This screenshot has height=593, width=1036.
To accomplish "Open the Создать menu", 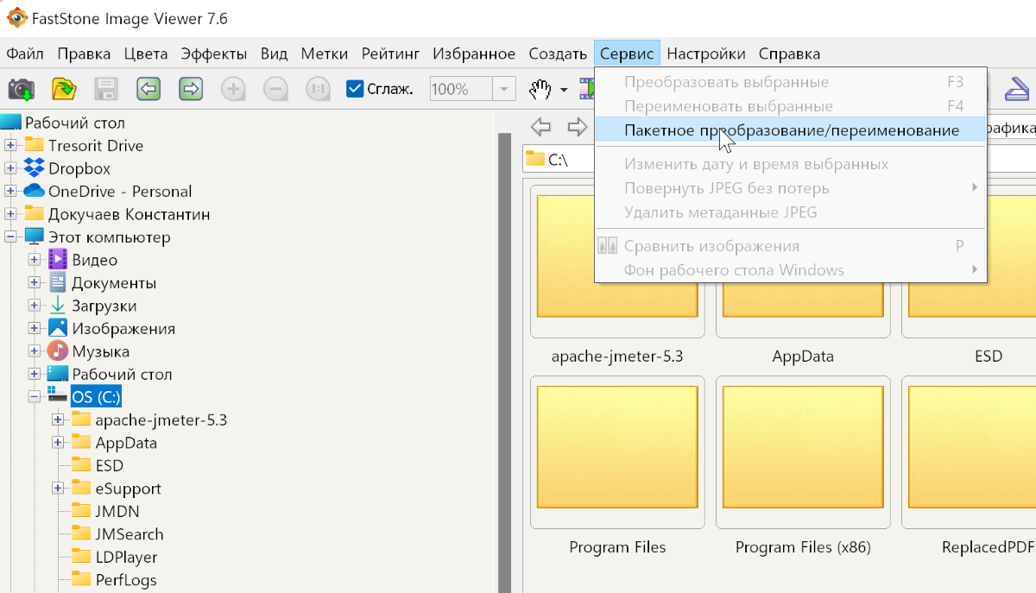I will (x=558, y=54).
